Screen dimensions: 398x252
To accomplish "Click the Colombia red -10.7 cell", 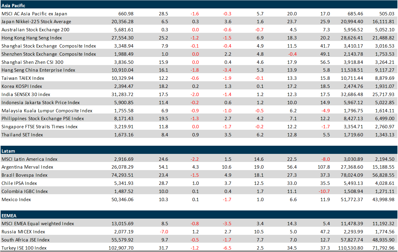I will [x=325, y=191].
